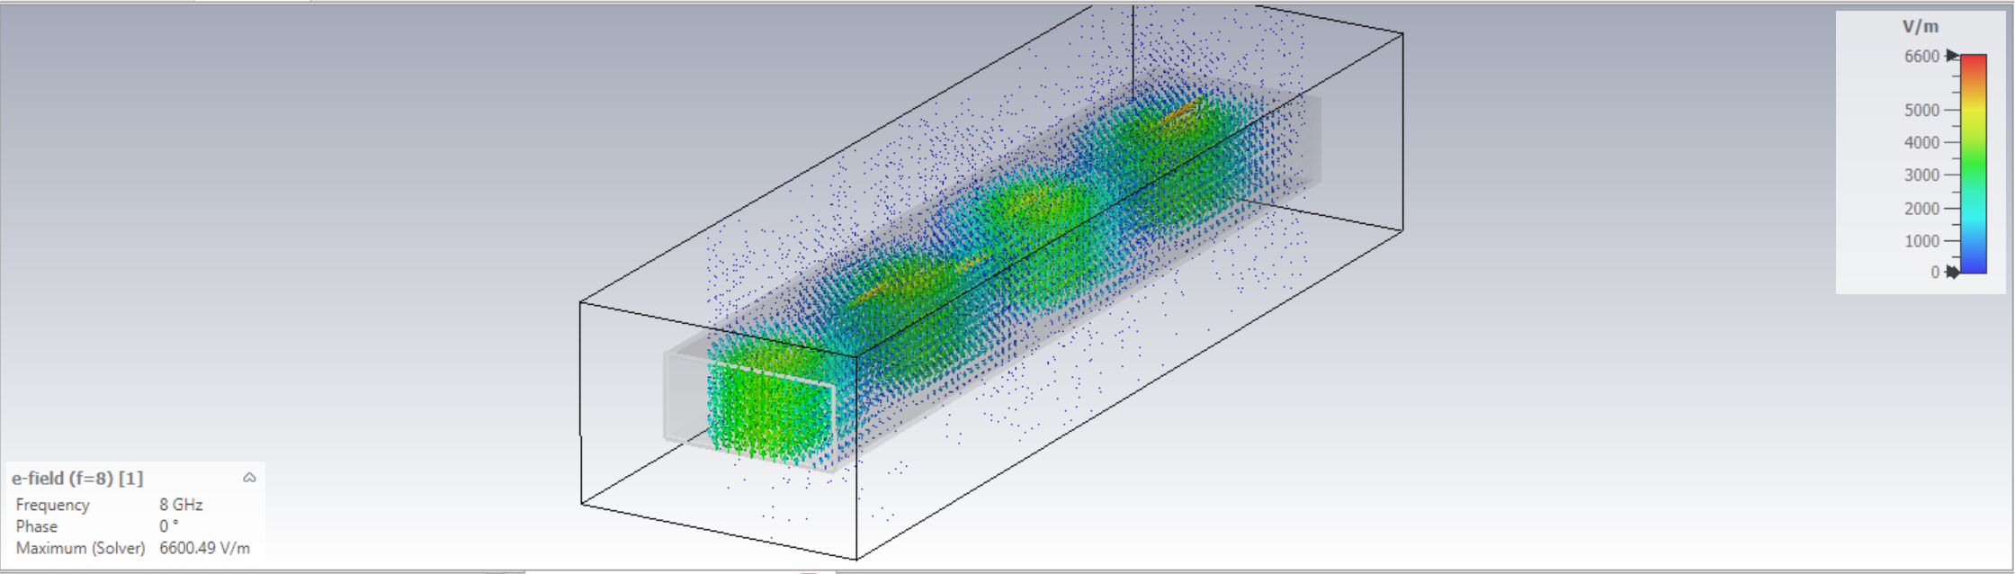Click the Frequency label in info panel
2015x574 pixels.
click(52, 505)
